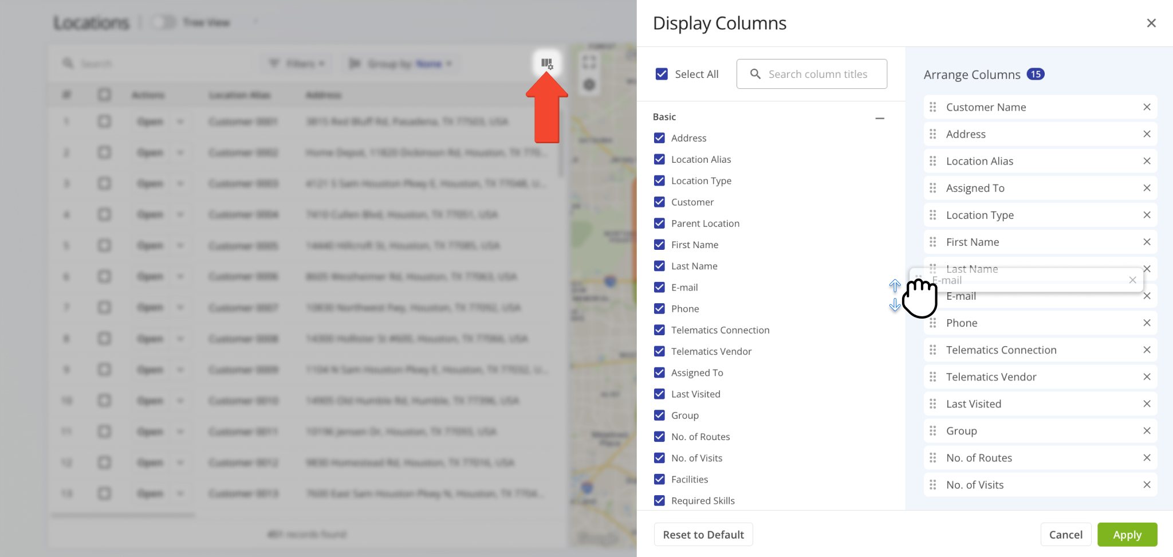
Task: Remove Phone from arranged columns
Action: 1147,323
